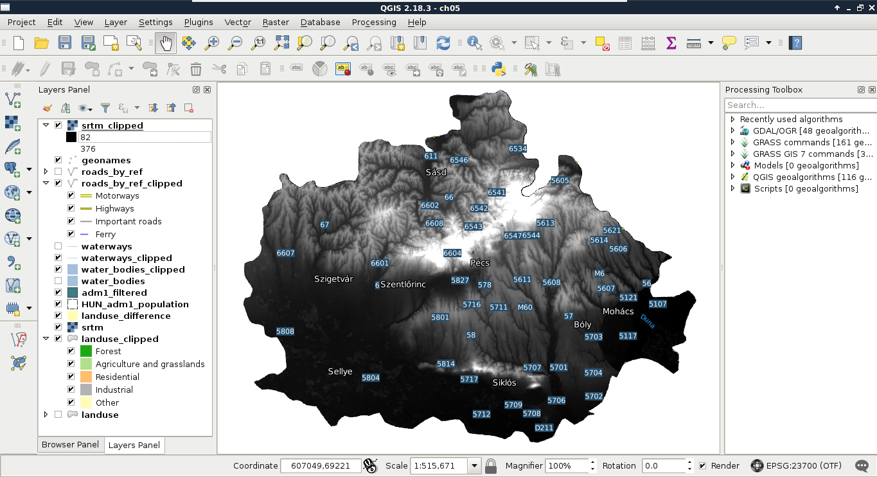Screen dimensions: 877x477
Task: Open the Python console icon
Action: (498, 69)
